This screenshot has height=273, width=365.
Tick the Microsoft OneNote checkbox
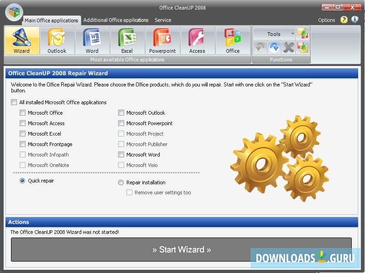point(22,165)
